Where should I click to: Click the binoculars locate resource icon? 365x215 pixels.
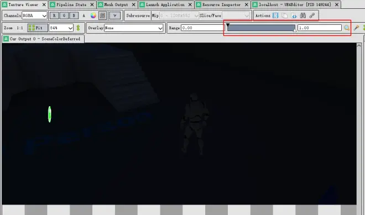click(x=303, y=15)
